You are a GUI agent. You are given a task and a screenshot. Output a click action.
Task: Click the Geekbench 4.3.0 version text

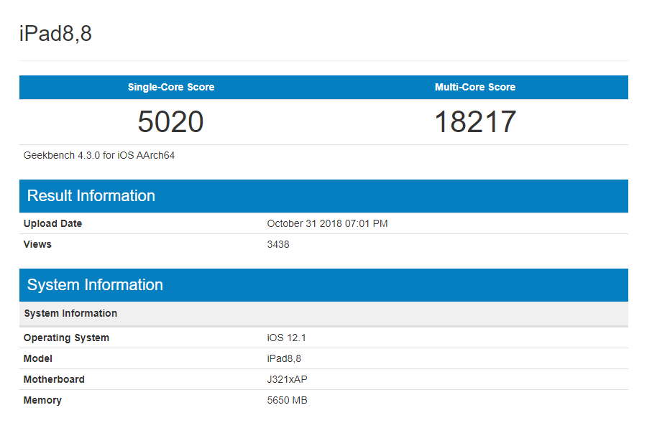pos(99,155)
